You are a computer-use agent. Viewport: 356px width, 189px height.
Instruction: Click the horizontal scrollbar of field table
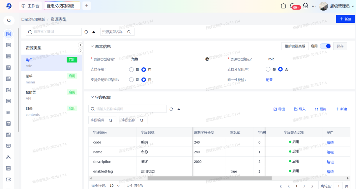click(x=209, y=178)
